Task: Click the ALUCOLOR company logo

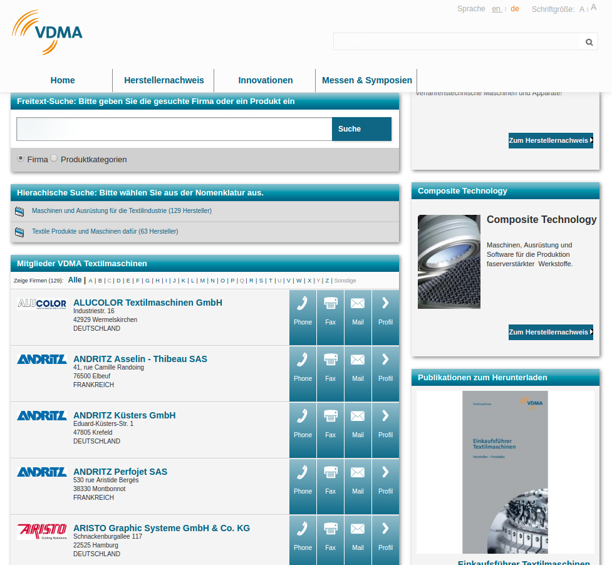Action: click(42, 304)
